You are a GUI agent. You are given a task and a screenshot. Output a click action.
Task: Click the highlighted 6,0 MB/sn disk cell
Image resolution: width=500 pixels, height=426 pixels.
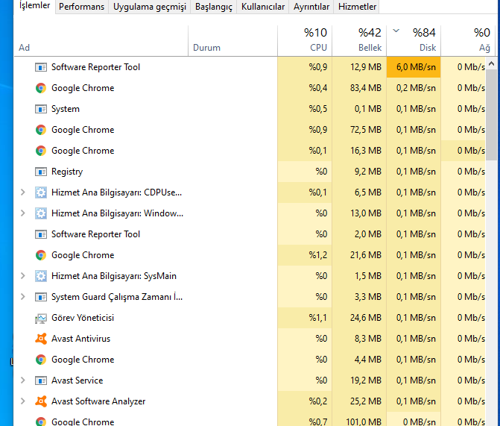click(x=413, y=67)
